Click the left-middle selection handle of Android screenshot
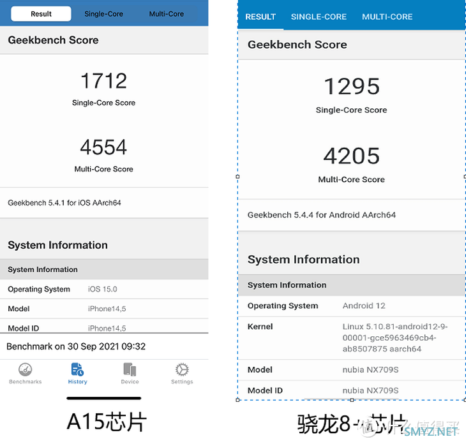This screenshot has width=466, height=444. pos(237,177)
